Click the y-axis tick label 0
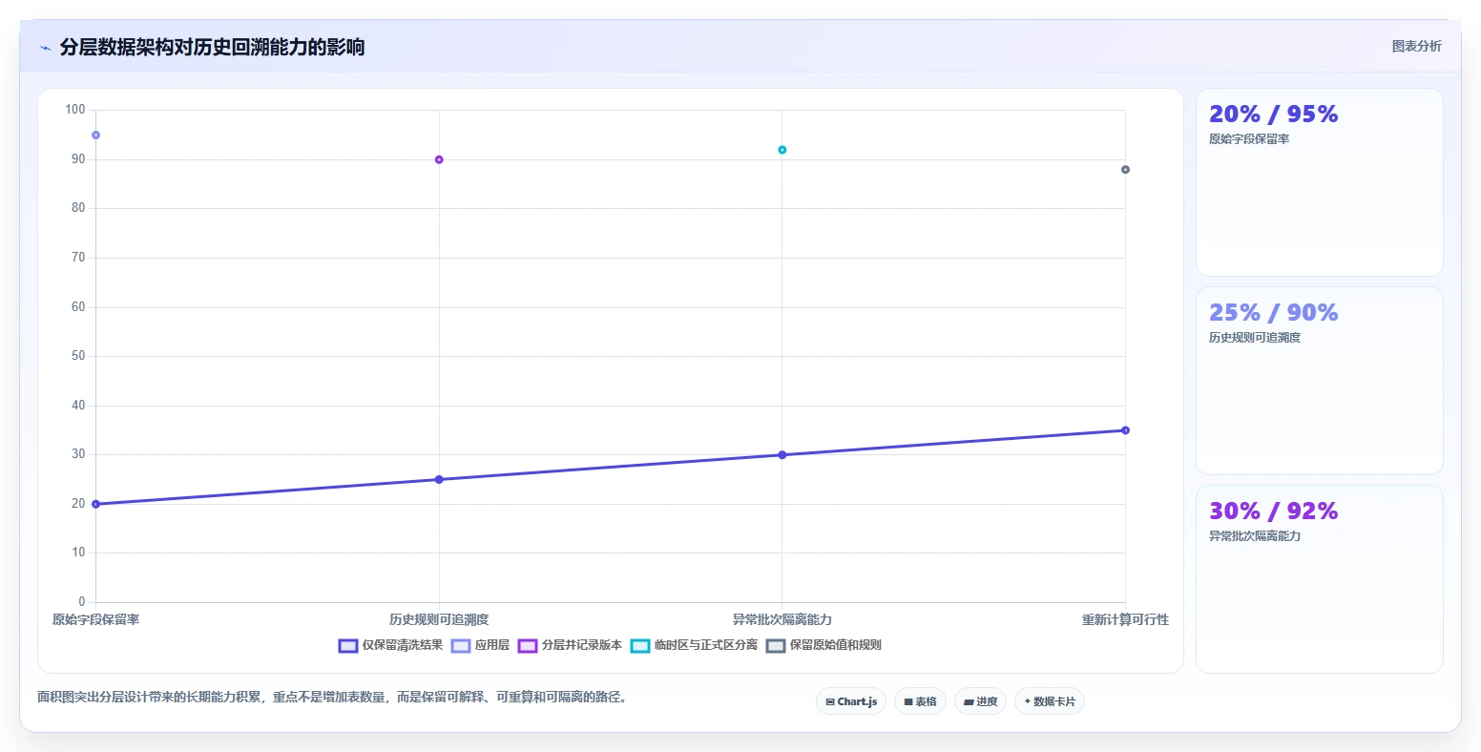Viewport: 1481px width, 752px height. pyautogui.click(x=82, y=602)
